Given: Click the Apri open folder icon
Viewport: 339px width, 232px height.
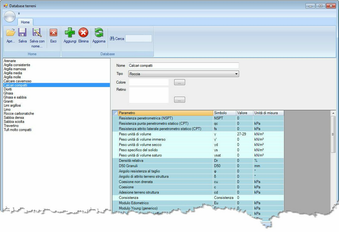Looking at the screenshot, I should [11, 33].
